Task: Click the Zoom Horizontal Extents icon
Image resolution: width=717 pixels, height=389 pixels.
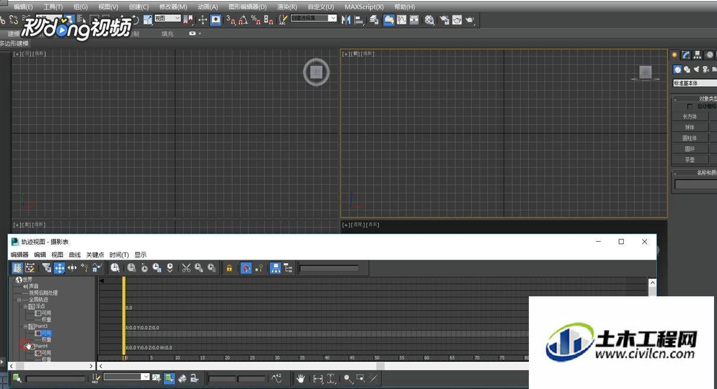Action: click(x=318, y=378)
